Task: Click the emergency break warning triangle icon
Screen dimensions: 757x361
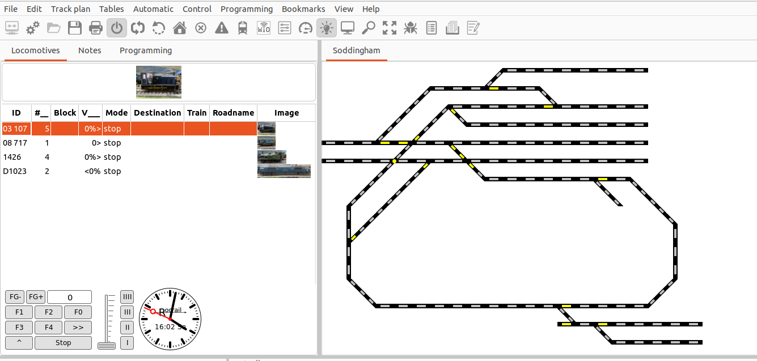Action: click(222, 28)
